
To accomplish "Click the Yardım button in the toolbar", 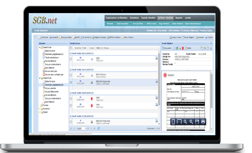I will tap(209, 38).
